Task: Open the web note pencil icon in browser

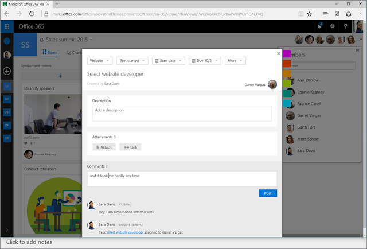Action: click(x=337, y=14)
